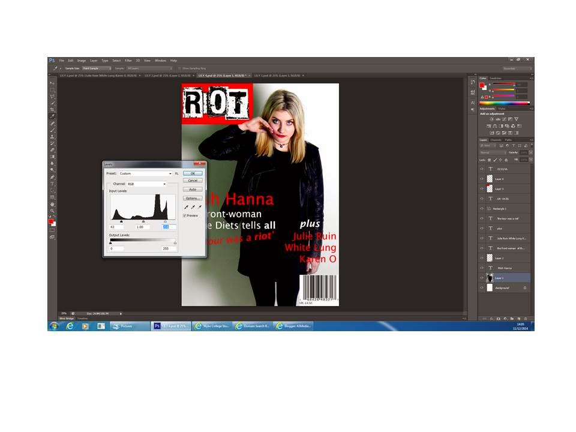Select the Crop tool
The image size is (576, 432).
[52, 109]
